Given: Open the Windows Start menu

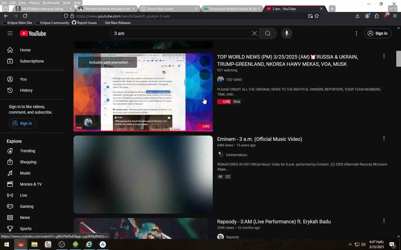Looking at the screenshot, I should click(x=7, y=244).
